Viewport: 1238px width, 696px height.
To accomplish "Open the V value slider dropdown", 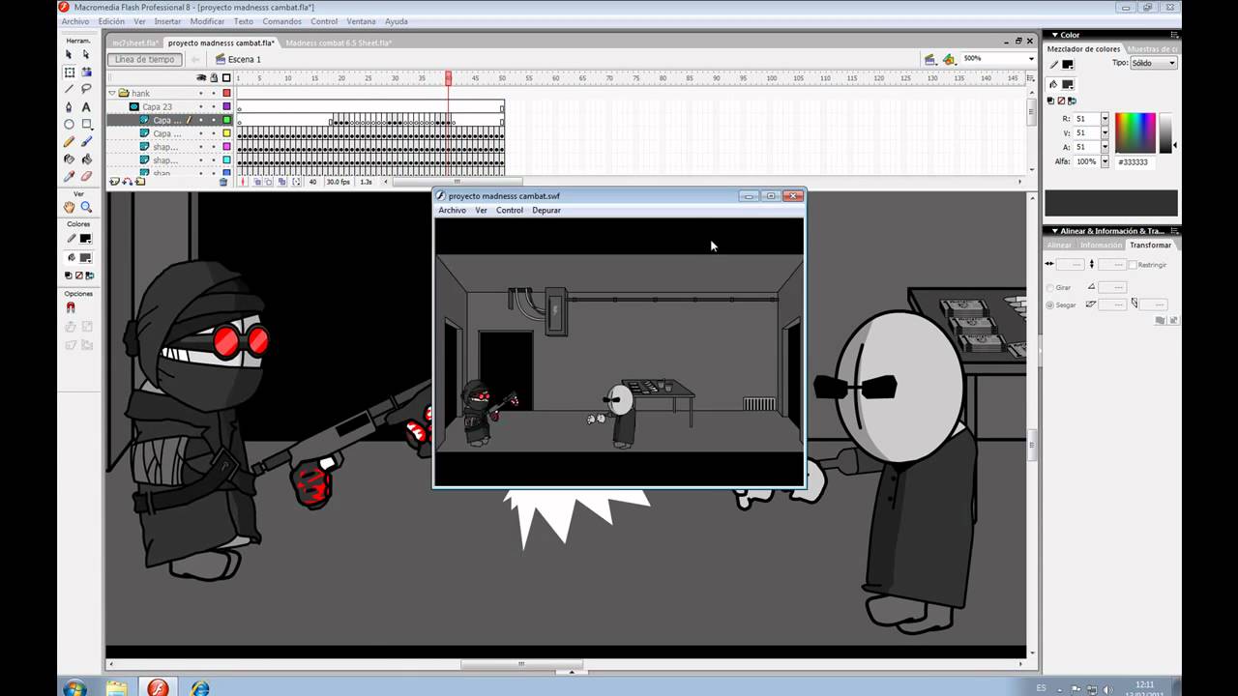I will [x=1105, y=132].
